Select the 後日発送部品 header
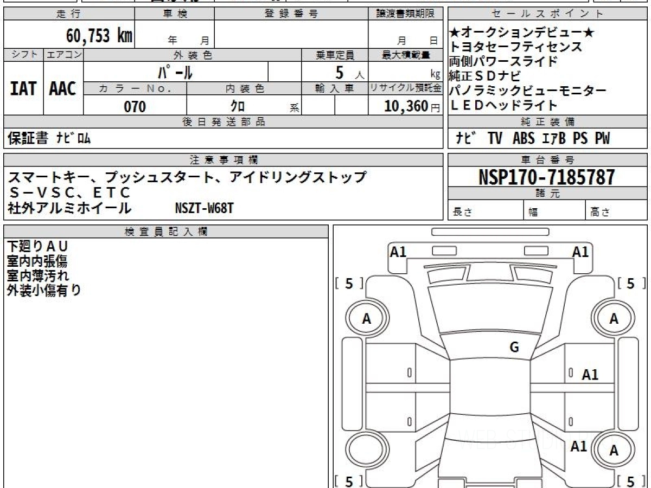651x488 pixels. (223, 122)
